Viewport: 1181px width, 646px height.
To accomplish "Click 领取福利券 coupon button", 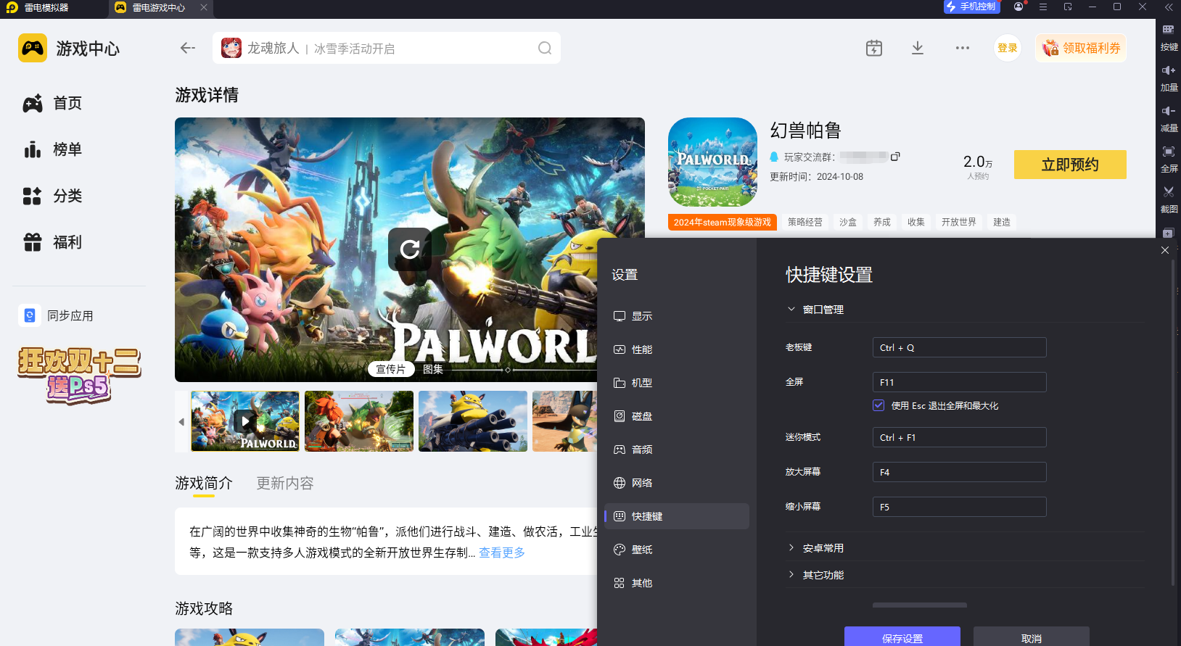I will (1081, 48).
